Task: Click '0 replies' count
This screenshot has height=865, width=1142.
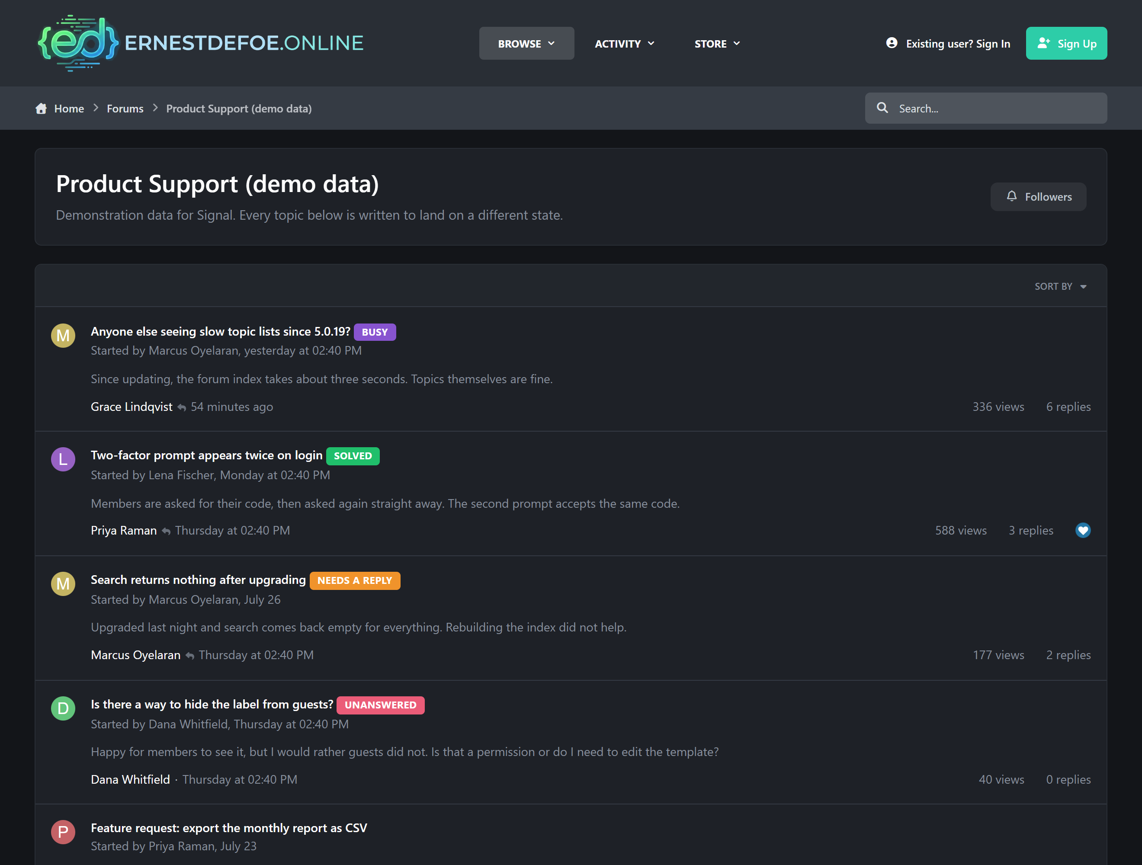Action: point(1068,779)
